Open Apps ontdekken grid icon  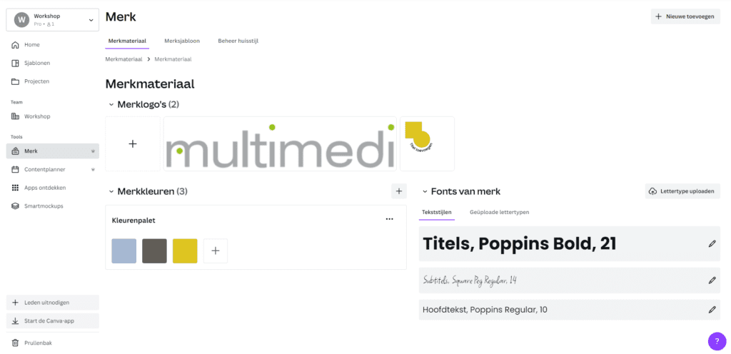(x=15, y=188)
